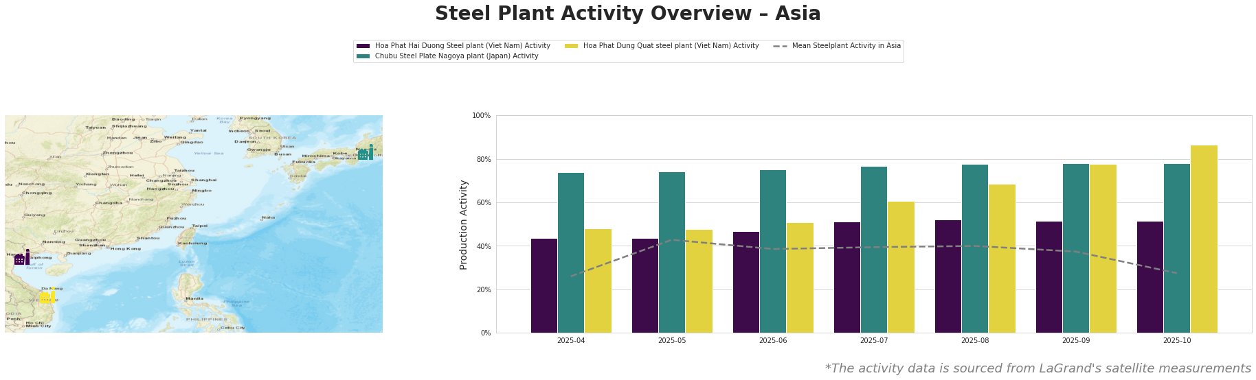Click the purple bar for 2025-09
The height and width of the screenshot is (380, 1256).
1049,277
